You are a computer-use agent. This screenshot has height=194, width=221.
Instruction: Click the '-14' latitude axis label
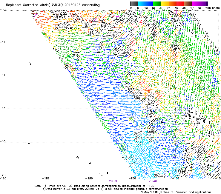click(3, 75)
